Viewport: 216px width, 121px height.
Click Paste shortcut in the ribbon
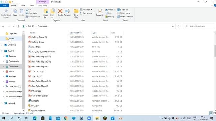coord(33,17)
